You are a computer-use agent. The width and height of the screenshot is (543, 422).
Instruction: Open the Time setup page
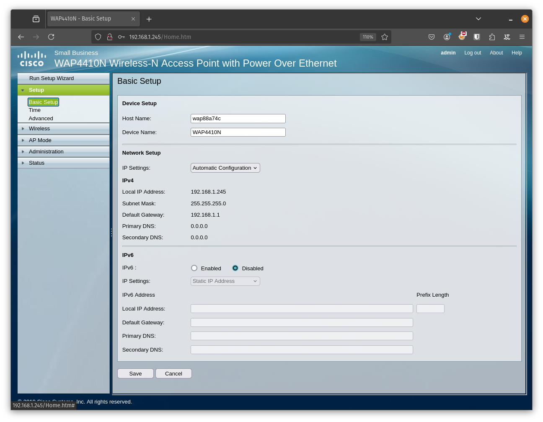point(35,110)
